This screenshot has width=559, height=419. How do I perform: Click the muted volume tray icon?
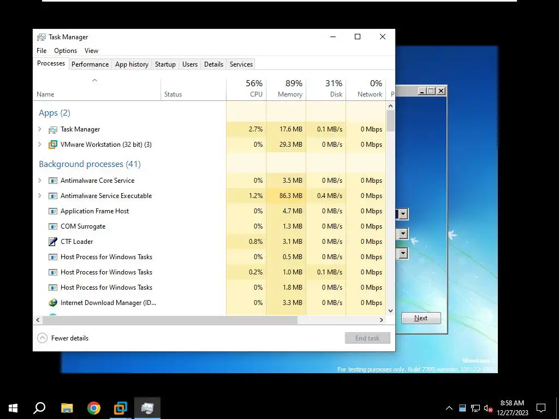pyautogui.click(x=488, y=408)
